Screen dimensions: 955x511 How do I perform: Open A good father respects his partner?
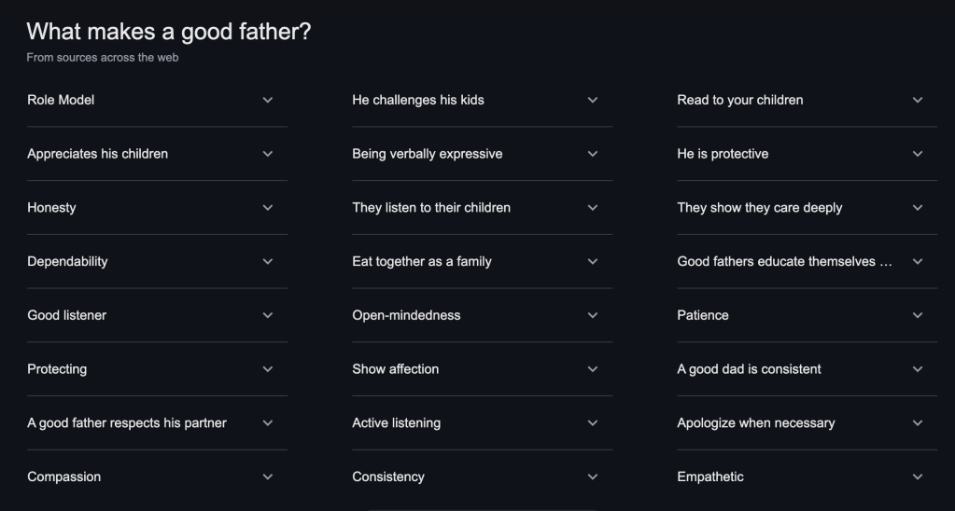point(127,423)
